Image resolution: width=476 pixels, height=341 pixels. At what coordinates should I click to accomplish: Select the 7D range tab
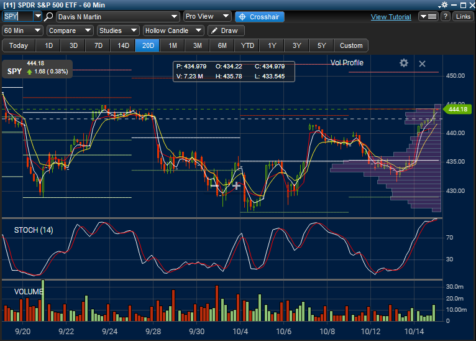pos(98,45)
